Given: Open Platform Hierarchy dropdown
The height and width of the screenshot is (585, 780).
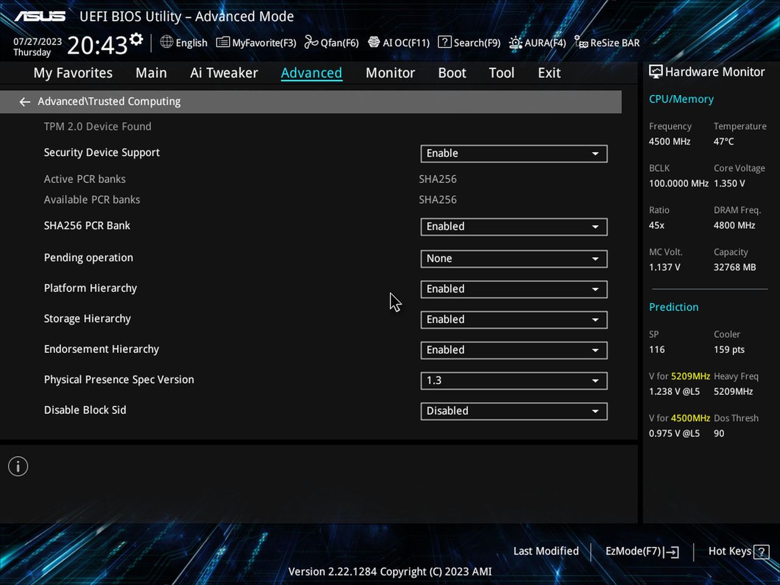Looking at the screenshot, I should coord(514,289).
